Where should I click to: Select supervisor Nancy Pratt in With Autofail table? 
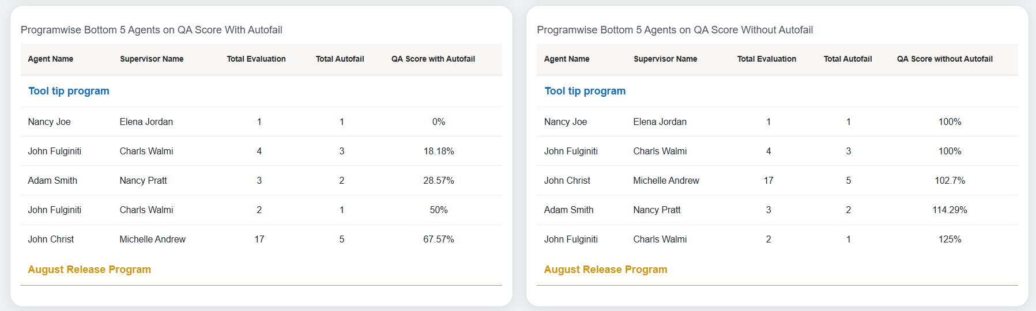[x=143, y=181]
